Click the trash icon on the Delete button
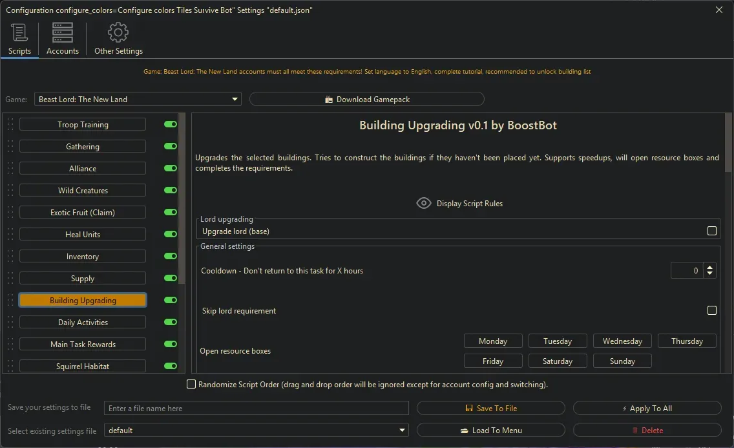 point(636,430)
